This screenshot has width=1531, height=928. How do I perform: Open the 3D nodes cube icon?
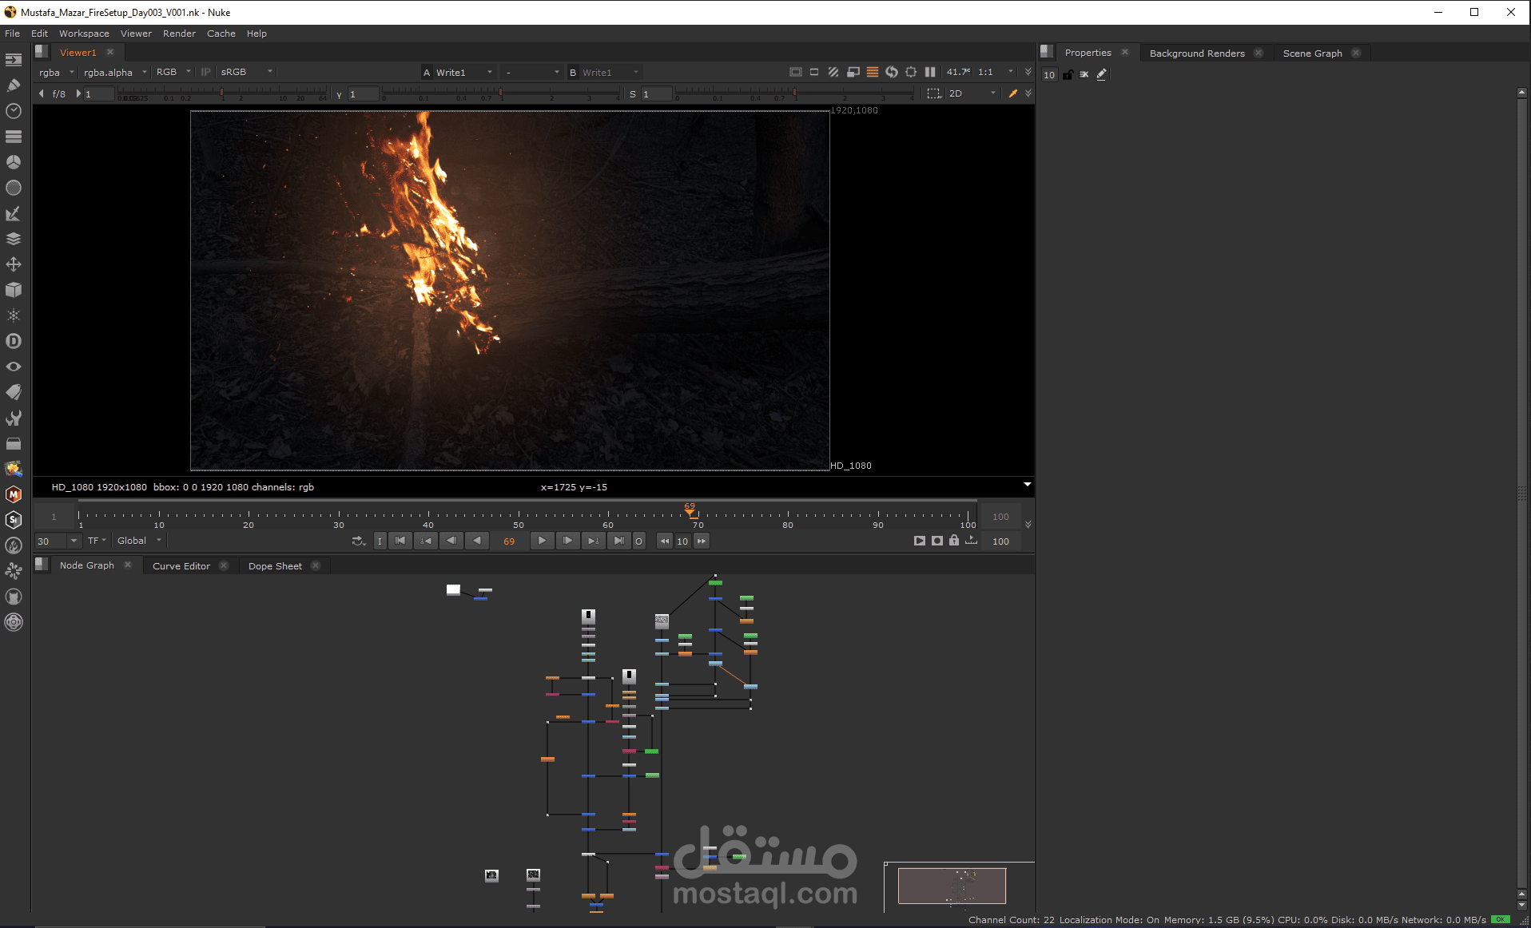click(x=14, y=290)
